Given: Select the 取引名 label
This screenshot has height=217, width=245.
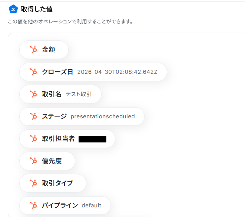Looking at the screenshot, I should point(52,94).
